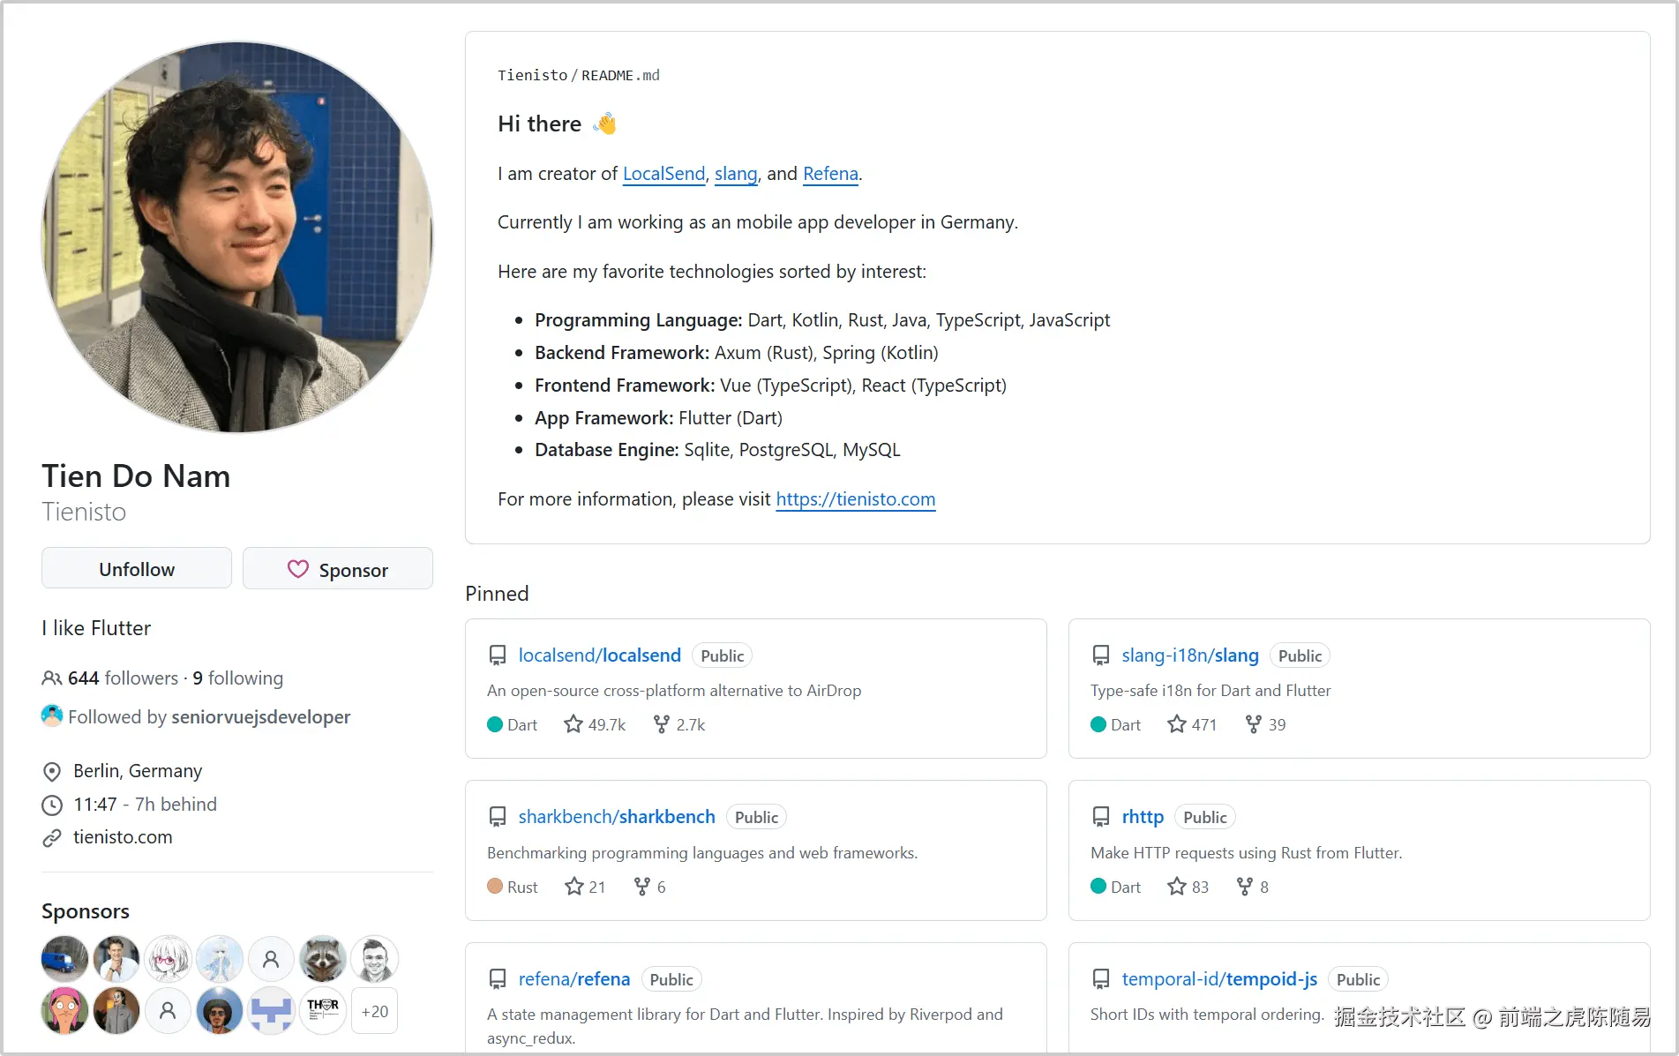Click the fork icon on localsend repo
Screen dimensions: 1679x1056
[661, 724]
